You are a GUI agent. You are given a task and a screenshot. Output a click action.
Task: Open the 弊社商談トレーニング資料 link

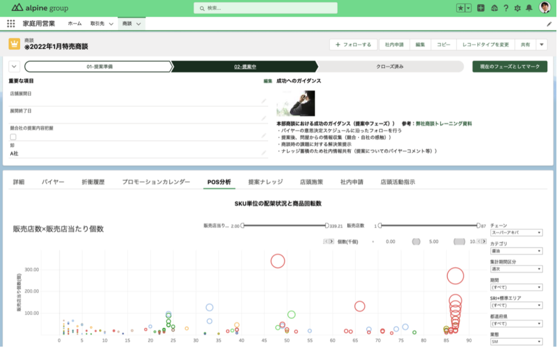tap(444, 124)
